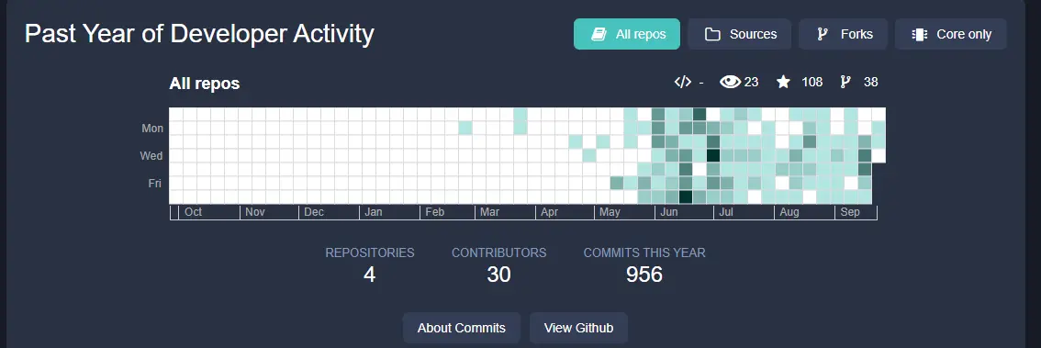Click the COMMITS THIS YEAR label
This screenshot has width=1041, height=348.
pos(644,253)
